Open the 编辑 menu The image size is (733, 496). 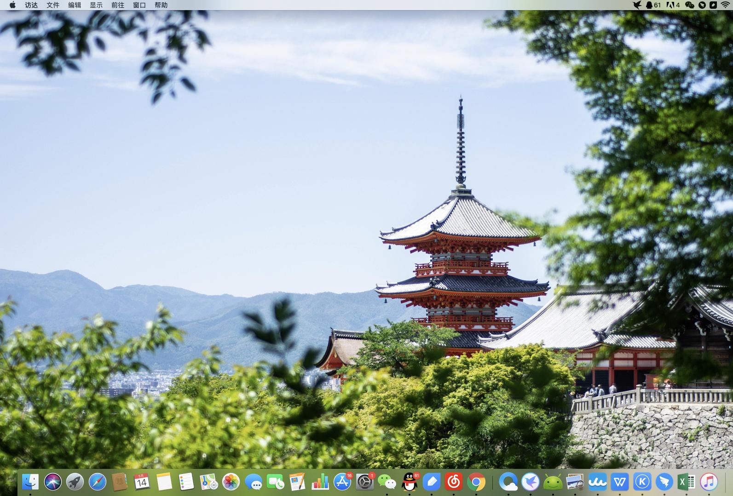[75, 5]
